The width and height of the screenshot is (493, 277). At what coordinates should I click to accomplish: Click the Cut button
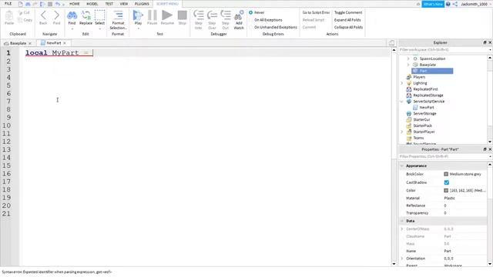(x=24, y=12)
